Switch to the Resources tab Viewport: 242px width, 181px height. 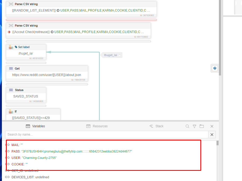point(97,126)
